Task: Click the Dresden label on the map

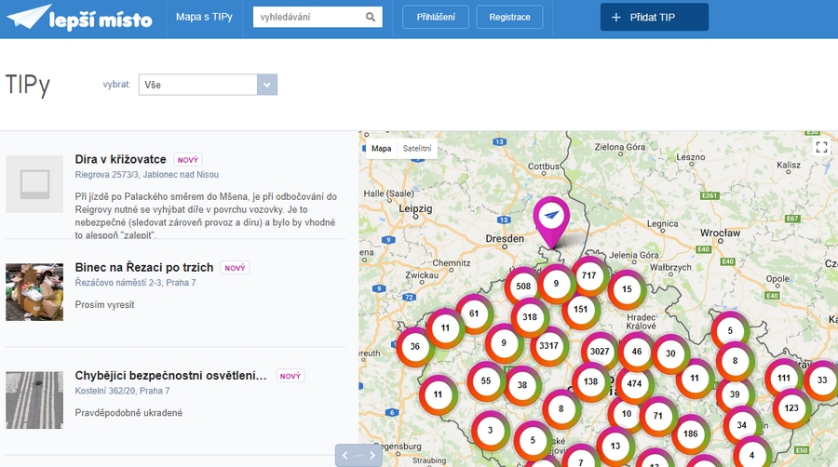Action: pyautogui.click(x=505, y=238)
